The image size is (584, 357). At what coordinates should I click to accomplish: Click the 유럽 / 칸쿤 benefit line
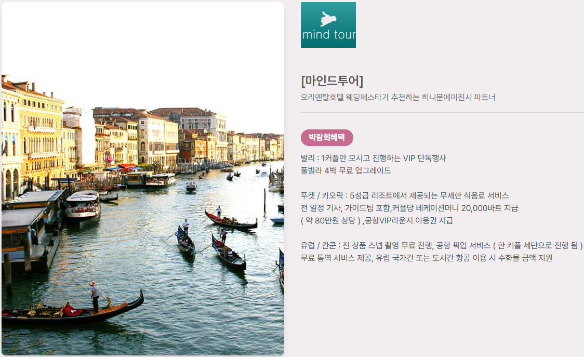[x=441, y=246]
